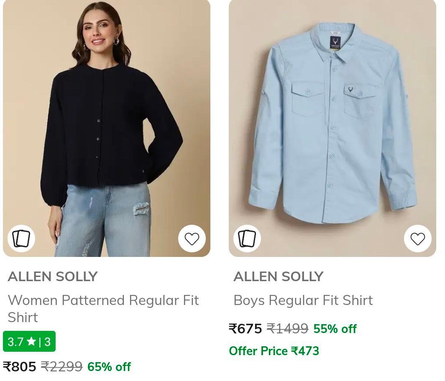Tap the 65% off discount label
This screenshot has height=381, width=445.
(109, 367)
